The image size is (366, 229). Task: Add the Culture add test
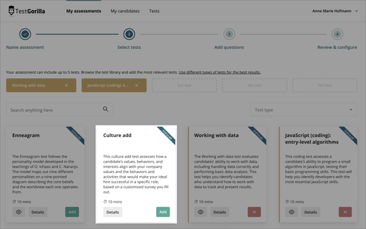point(163,212)
